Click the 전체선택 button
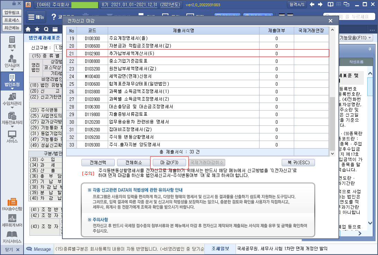This screenshot has width=378, height=255. pos(98,162)
